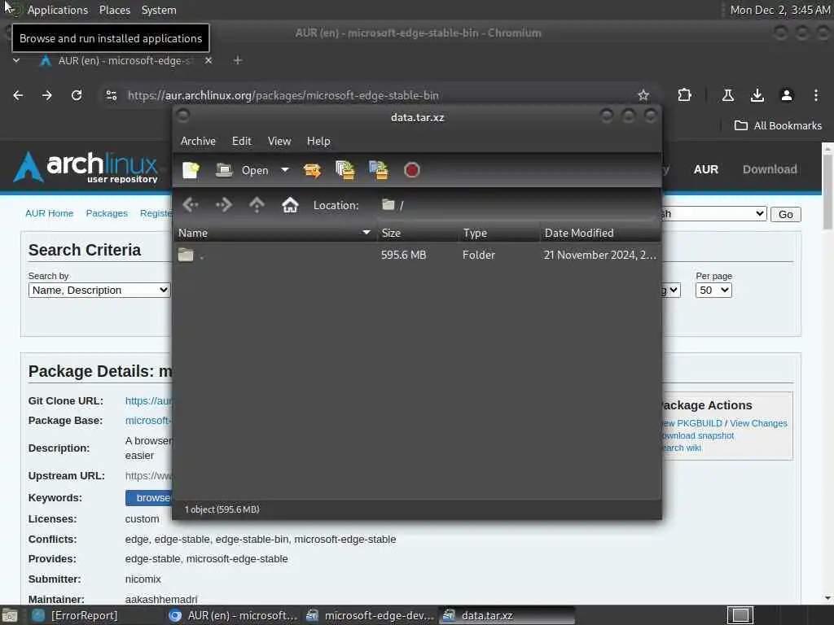The width and height of the screenshot is (834, 625).
Task: Expand Chromium tab search chevron
Action: point(16,60)
